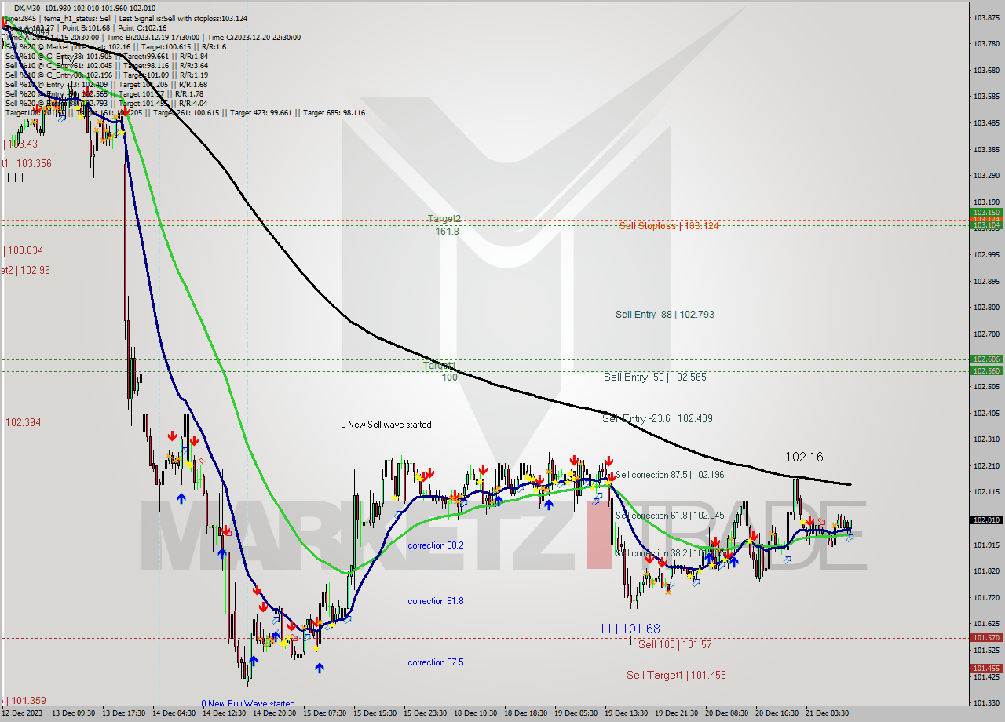The width and height of the screenshot is (1005, 722).
Task: Click the 'Target2 161.8' label
Action: [444, 225]
